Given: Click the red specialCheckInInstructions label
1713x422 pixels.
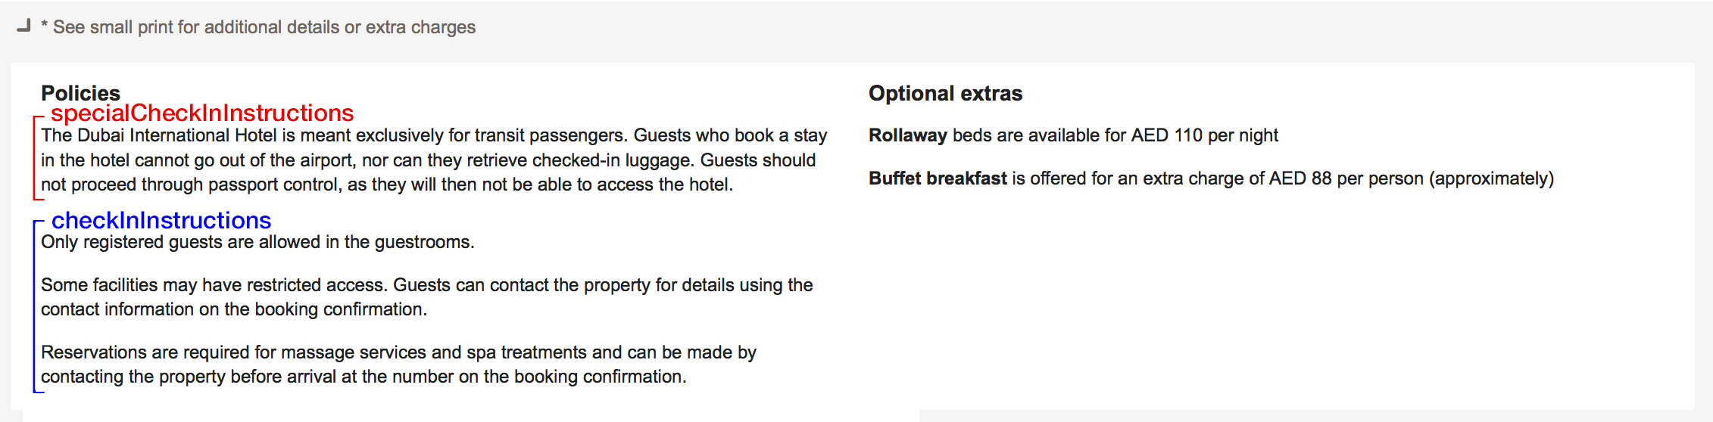Looking at the screenshot, I should pyautogui.click(x=202, y=113).
